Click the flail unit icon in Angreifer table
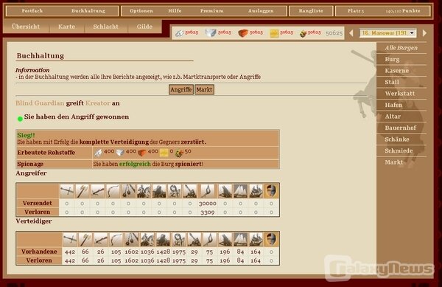442x287 pixels. pyautogui.click(x=128, y=191)
